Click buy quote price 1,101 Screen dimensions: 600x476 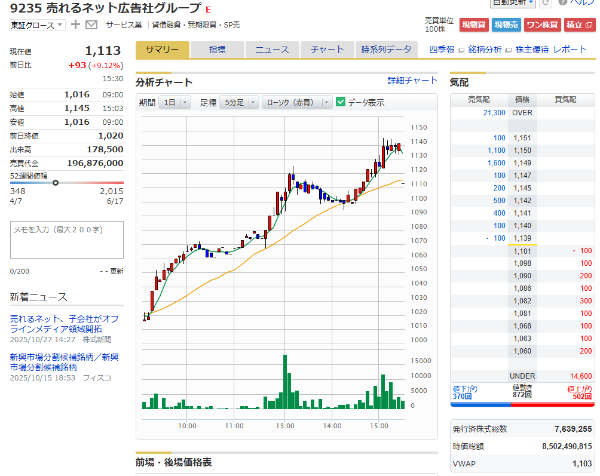click(x=522, y=251)
